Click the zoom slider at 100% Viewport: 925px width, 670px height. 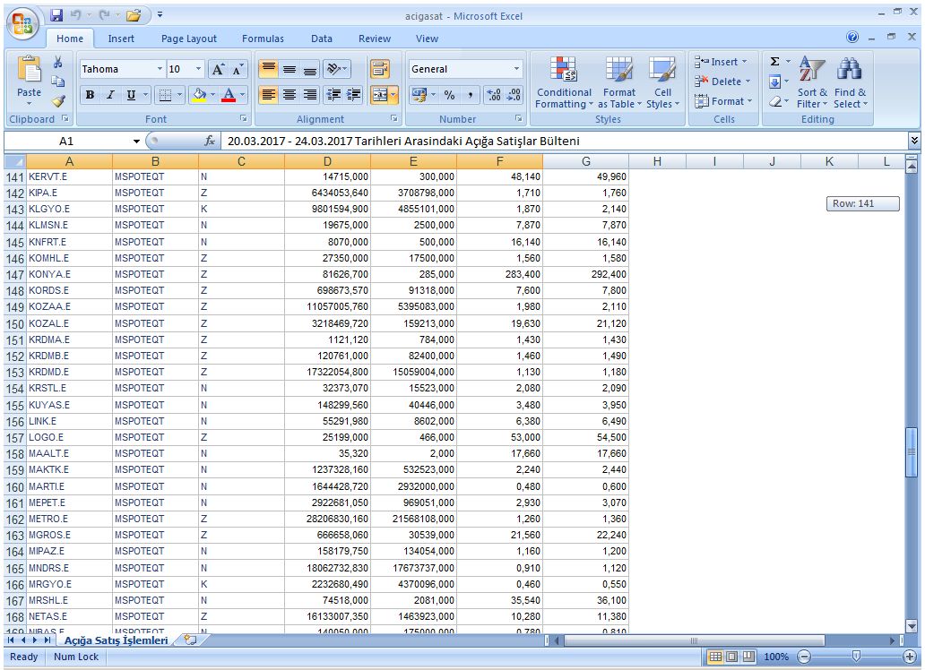(x=856, y=657)
